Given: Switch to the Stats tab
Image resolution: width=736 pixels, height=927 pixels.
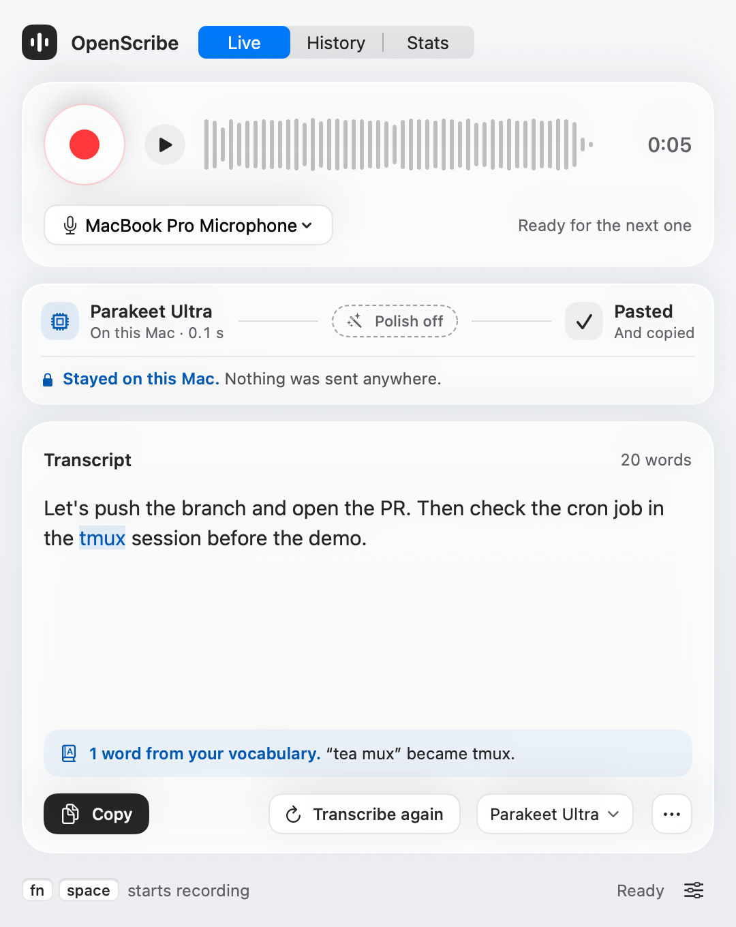Looking at the screenshot, I should pyautogui.click(x=428, y=42).
